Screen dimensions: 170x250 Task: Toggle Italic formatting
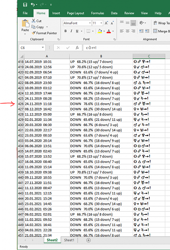point(71,31)
